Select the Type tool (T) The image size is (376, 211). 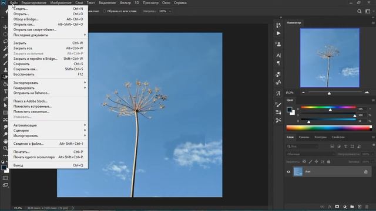click(x=5, y=91)
